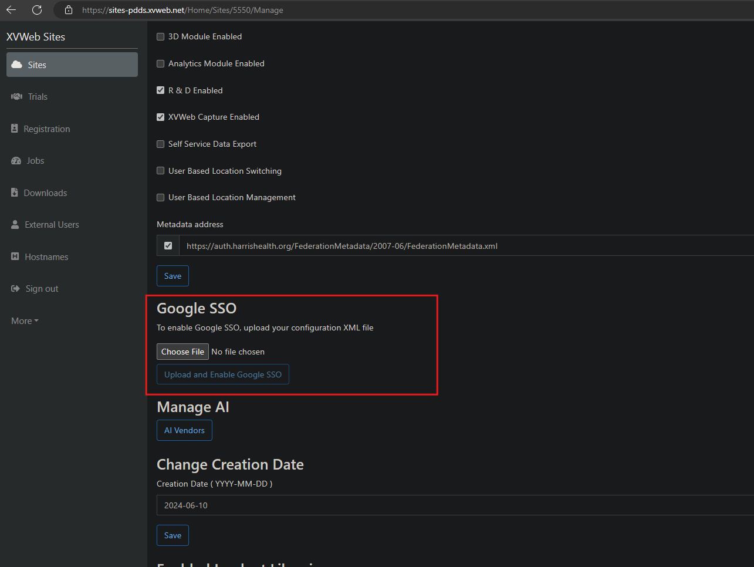Click the XVWeb Sites title link
754x567 pixels.
[x=36, y=36]
